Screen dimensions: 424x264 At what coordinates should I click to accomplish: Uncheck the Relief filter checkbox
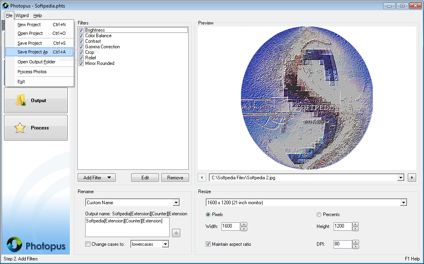81,58
